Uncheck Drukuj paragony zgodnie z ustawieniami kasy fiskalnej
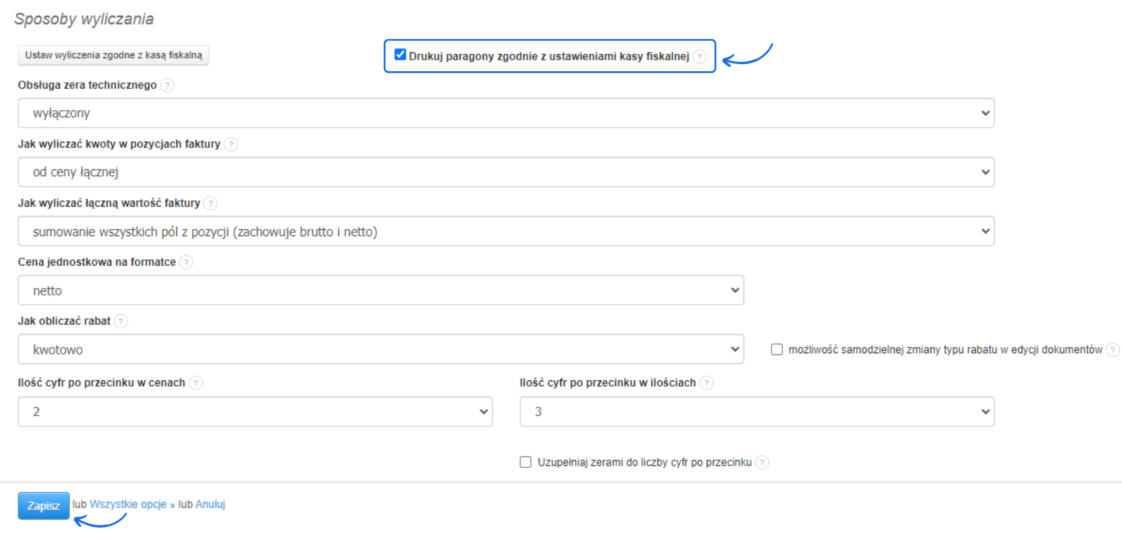 tap(400, 55)
